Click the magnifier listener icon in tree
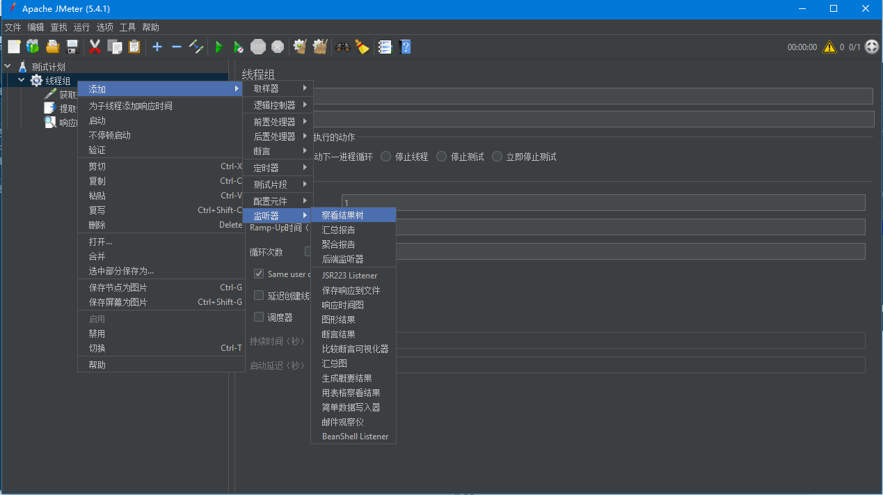This screenshot has height=495, width=883. (x=50, y=122)
